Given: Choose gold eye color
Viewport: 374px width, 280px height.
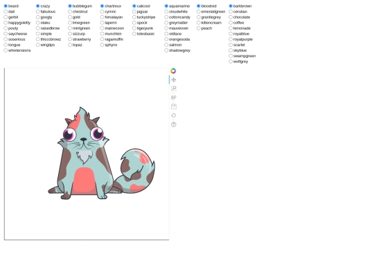Looking at the screenshot, I should (x=70, y=17).
